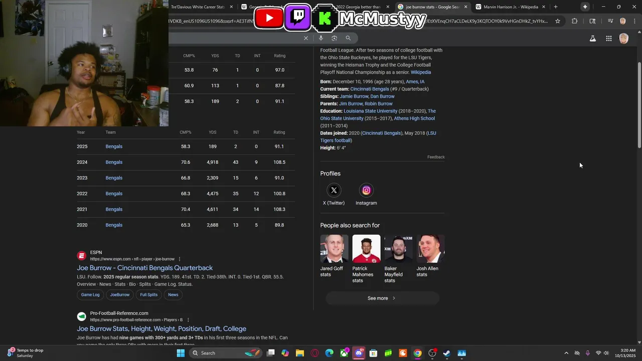
Task: Open the Windows Start menu
Action: [181, 353]
